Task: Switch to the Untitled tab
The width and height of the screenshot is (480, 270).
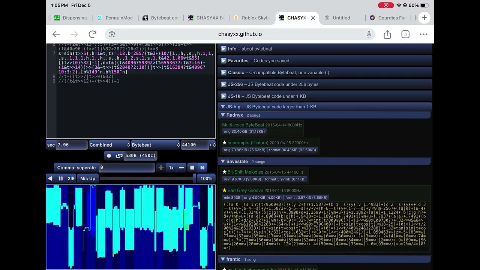Action: 341,18
